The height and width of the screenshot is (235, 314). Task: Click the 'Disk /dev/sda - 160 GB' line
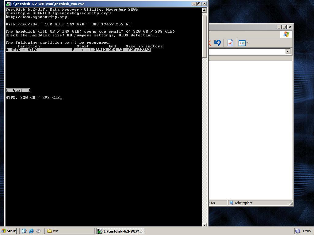68,24
